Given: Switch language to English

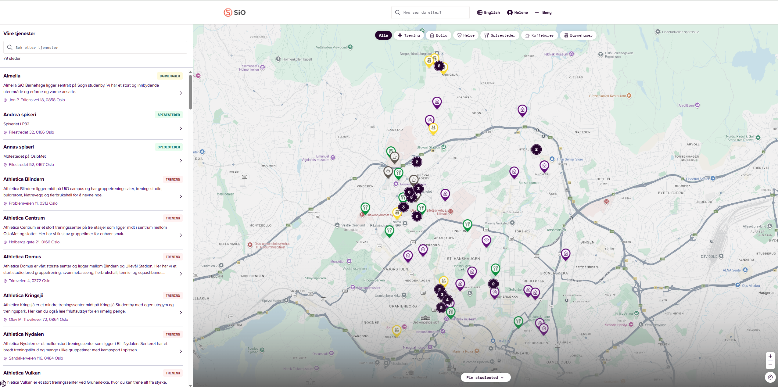Looking at the screenshot, I should 488,13.
